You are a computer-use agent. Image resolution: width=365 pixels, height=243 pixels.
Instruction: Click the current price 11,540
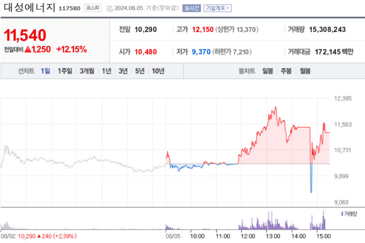coord(25,35)
